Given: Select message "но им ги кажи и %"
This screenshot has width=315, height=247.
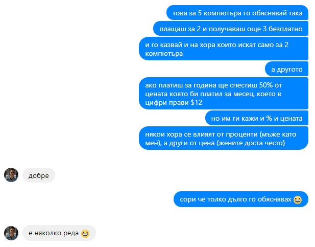Looking at the screenshot, I should [257, 118].
